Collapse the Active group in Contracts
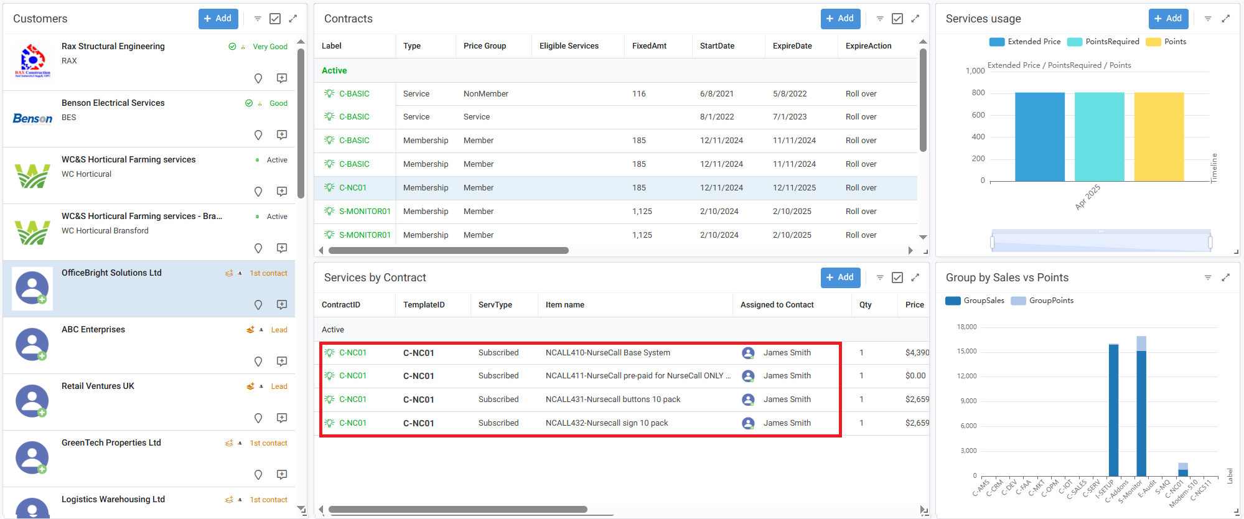 [334, 70]
